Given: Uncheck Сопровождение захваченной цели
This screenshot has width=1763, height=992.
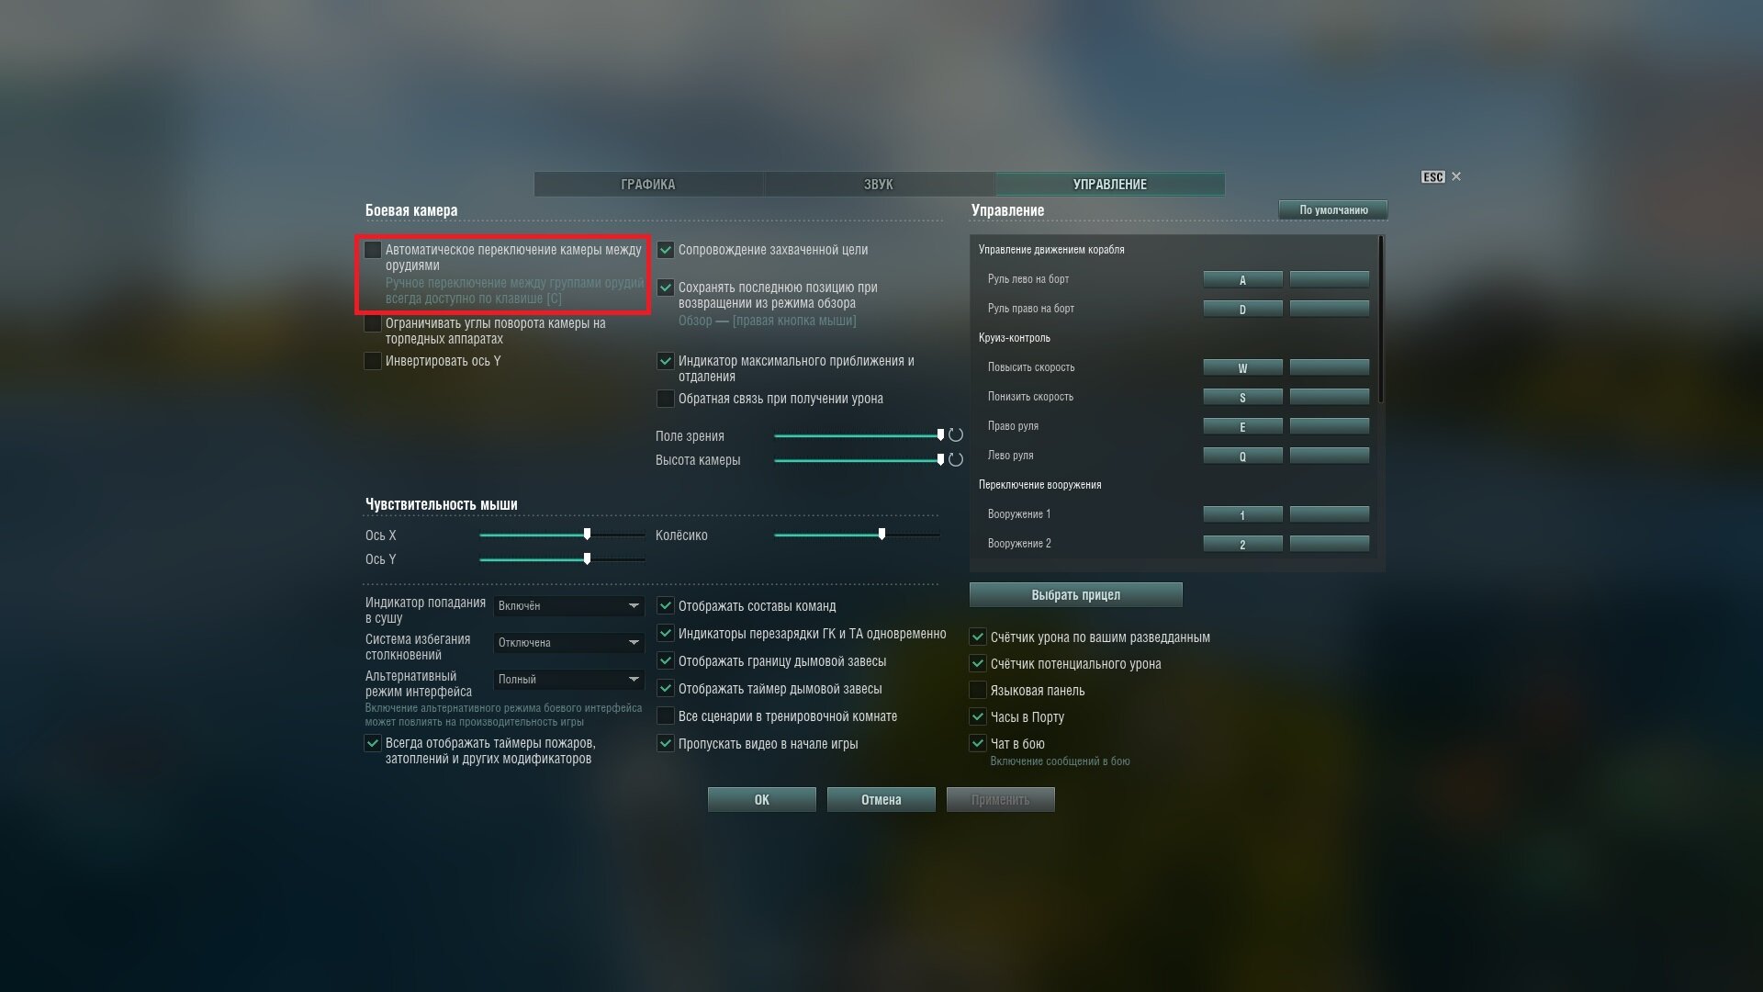Looking at the screenshot, I should [x=666, y=250].
